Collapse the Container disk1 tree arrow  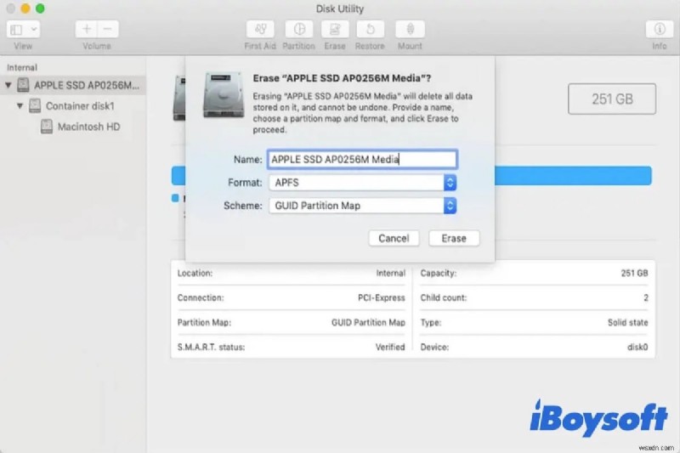click(x=20, y=105)
